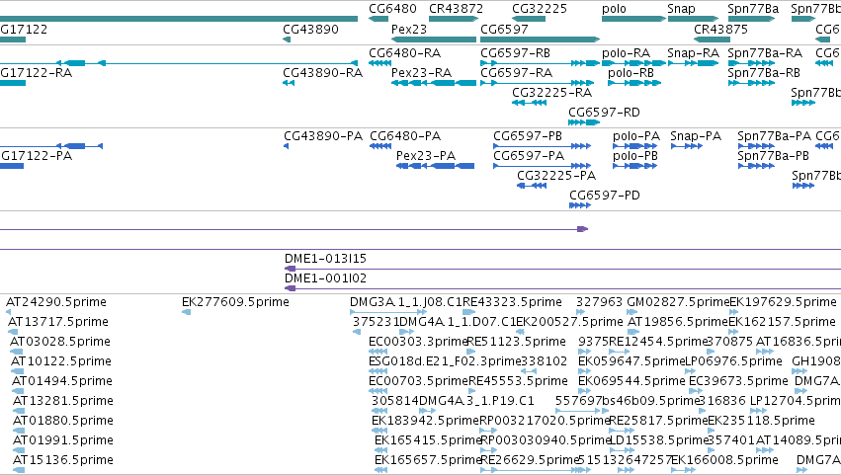This screenshot has width=841, height=475.
Task: Click transcript CG6597-RD label
Action: [x=604, y=113]
